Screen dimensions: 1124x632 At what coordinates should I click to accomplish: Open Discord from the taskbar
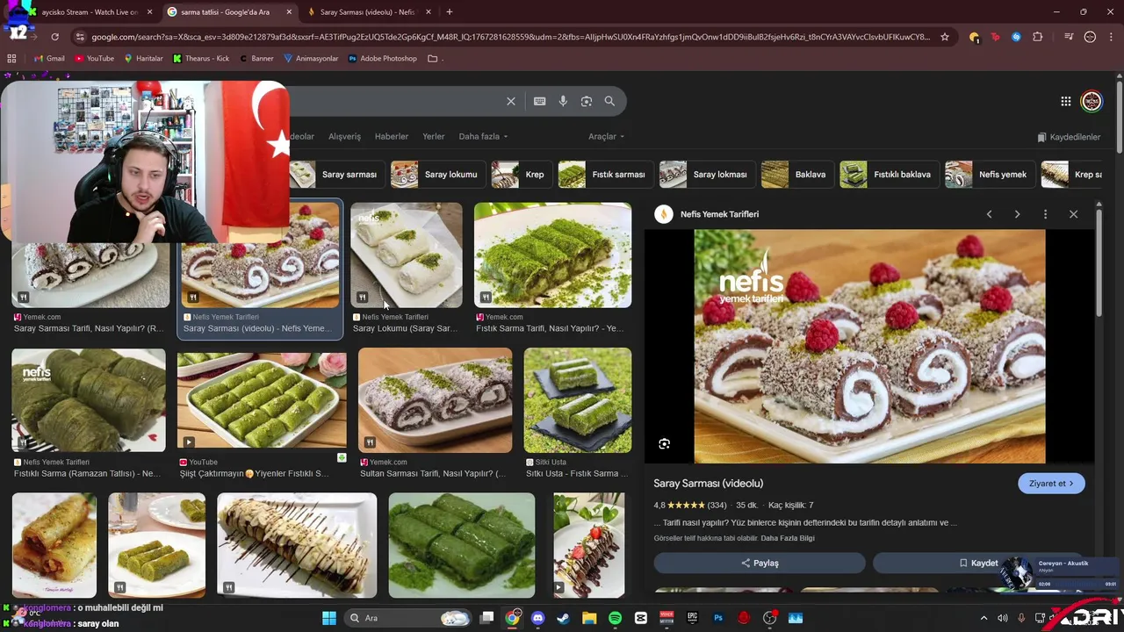(537, 618)
